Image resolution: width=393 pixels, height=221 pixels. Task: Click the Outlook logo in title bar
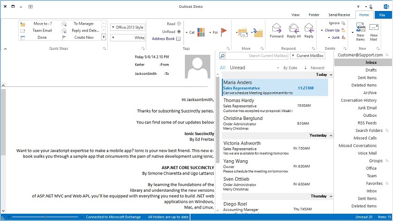(386, 6)
